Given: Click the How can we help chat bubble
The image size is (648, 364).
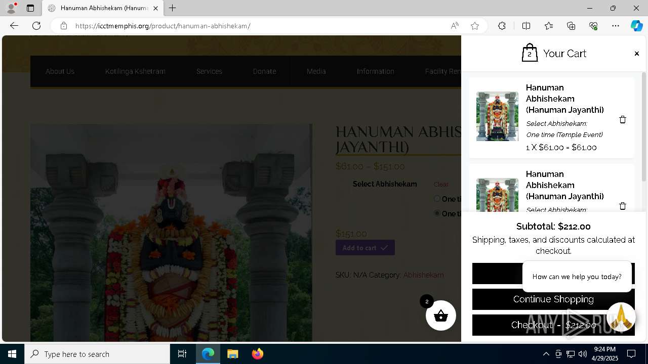Looking at the screenshot, I should coord(577,277).
